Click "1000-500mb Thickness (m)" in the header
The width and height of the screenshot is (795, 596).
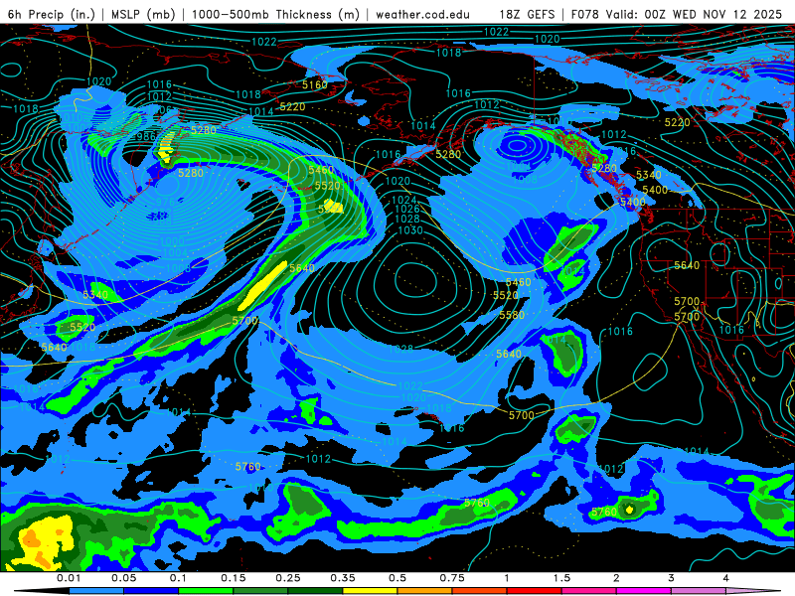pyautogui.click(x=275, y=14)
